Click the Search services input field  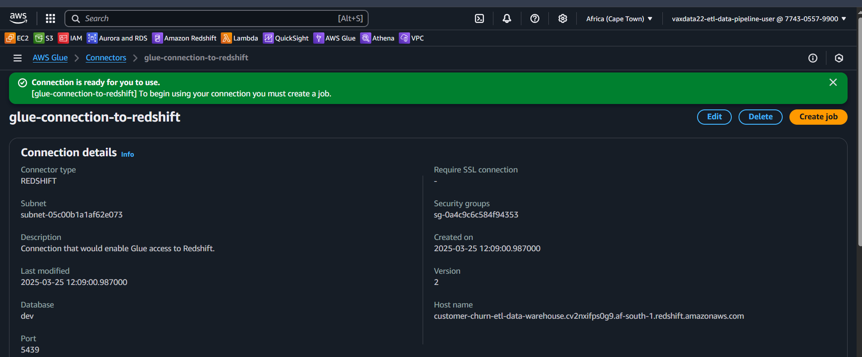tap(217, 18)
